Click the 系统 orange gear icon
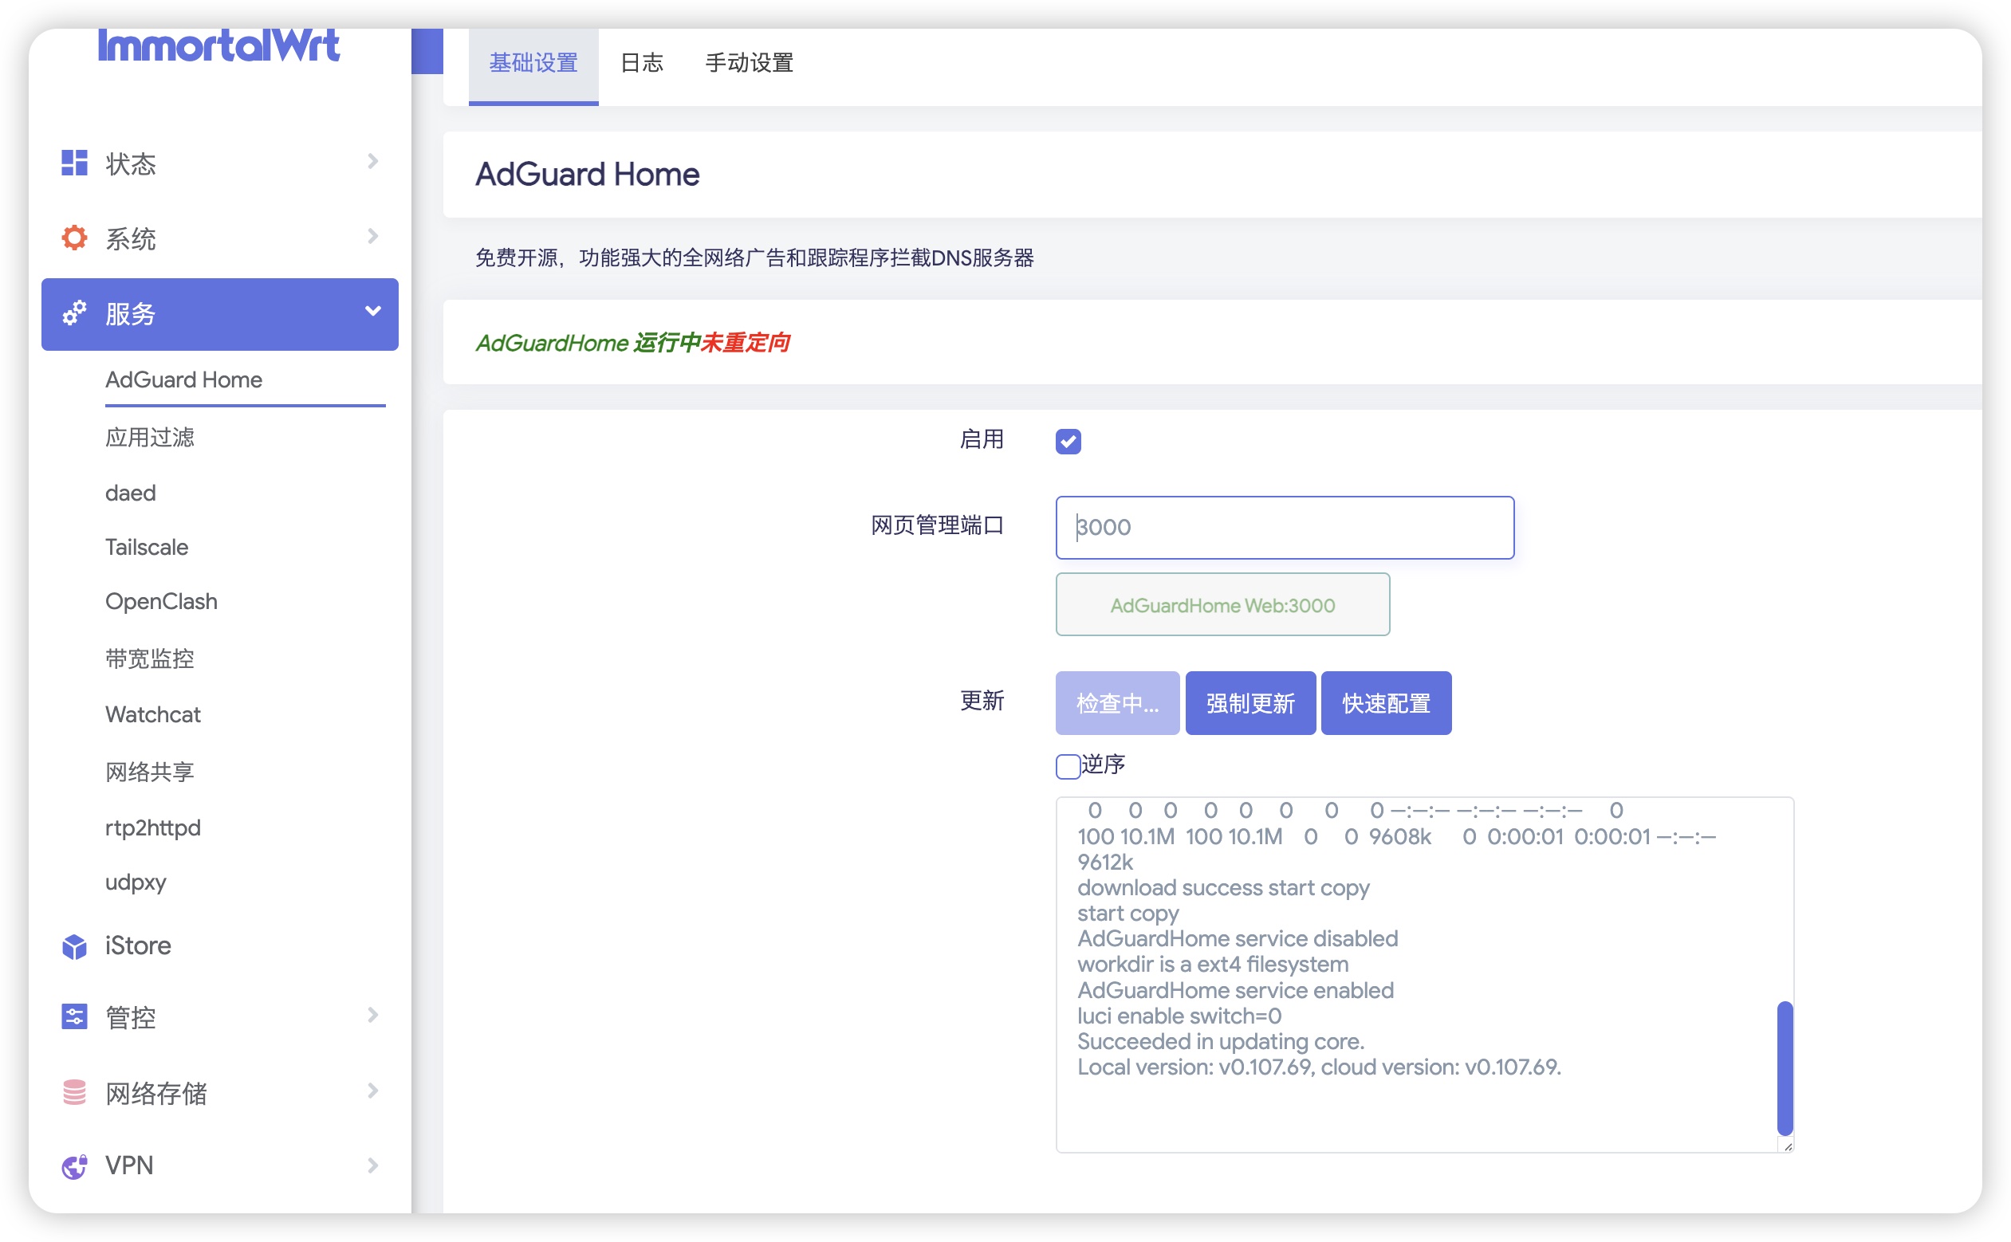Image resolution: width=2011 pixels, height=1242 pixels. point(74,238)
